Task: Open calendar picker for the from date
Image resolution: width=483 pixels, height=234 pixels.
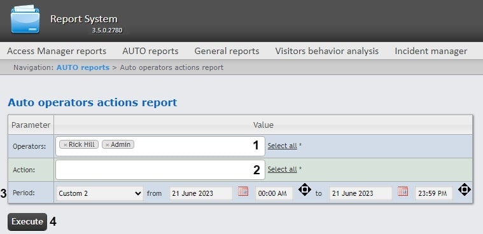Action: pos(243,191)
